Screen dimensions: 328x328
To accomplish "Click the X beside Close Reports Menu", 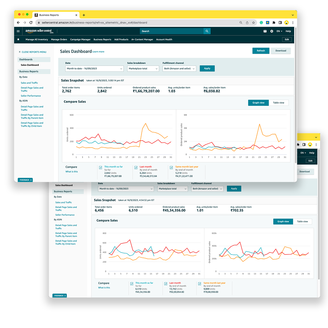I will pyautogui.click(x=20, y=52).
